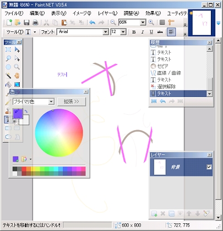Open the プライマリ色 color selector dropdown
The height and width of the screenshot is (231, 223).
click(x=51, y=101)
